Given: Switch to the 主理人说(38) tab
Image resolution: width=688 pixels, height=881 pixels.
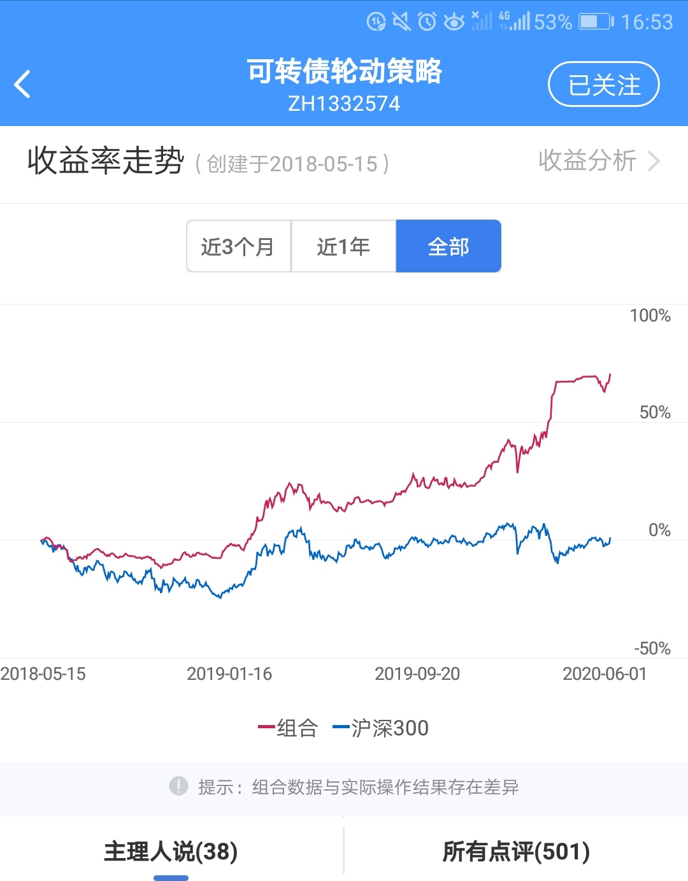Looking at the screenshot, I should 171,852.
